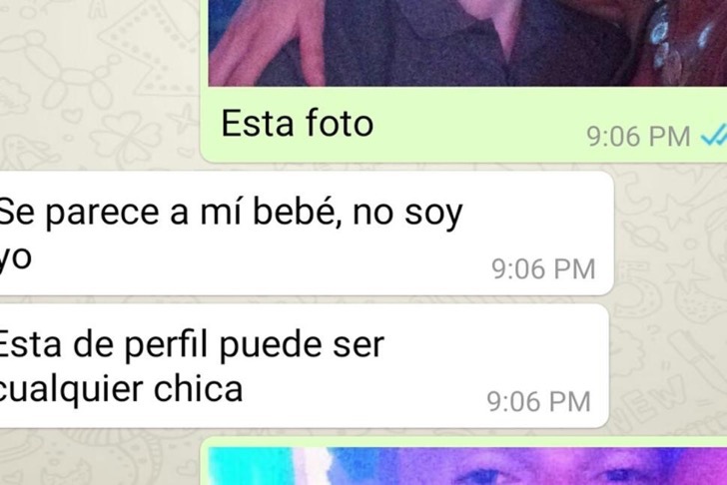
Task: Click the word 'yo' on the bubble's second line
Action: 15,258
